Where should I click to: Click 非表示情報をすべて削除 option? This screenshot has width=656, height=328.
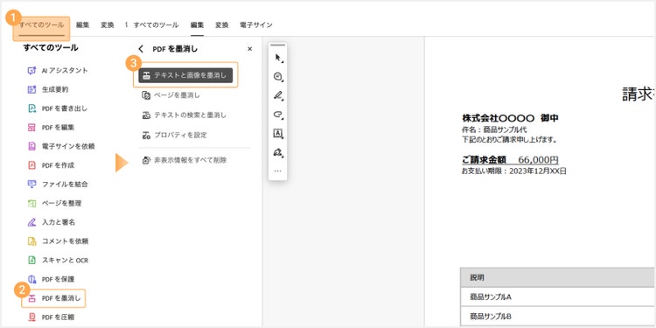click(x=185, y=160)
